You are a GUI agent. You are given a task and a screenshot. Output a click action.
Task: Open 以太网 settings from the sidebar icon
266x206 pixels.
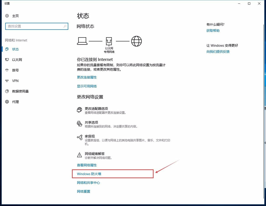[x=7, y=60]
